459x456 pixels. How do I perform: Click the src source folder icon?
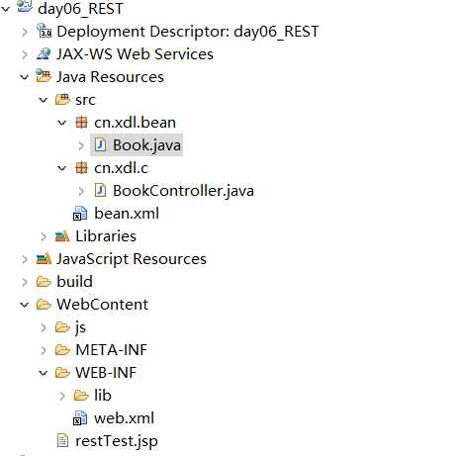pos(62,99)
